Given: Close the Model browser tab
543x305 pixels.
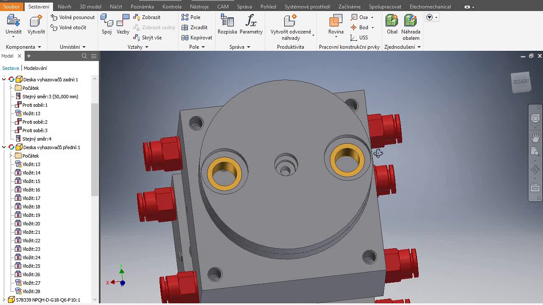Looking at the screenshot, I should click(x=20, y=56).
